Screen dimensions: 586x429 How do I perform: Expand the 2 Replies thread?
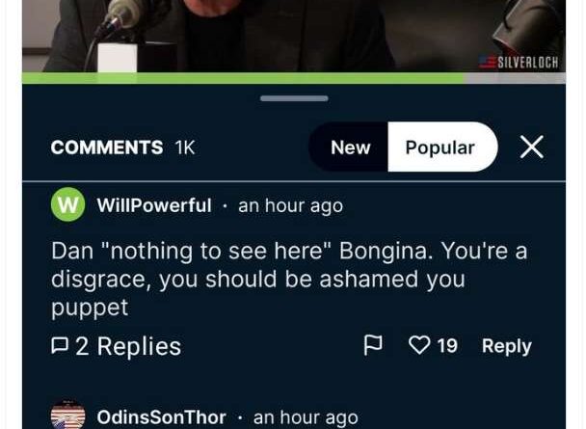[117, 346]
